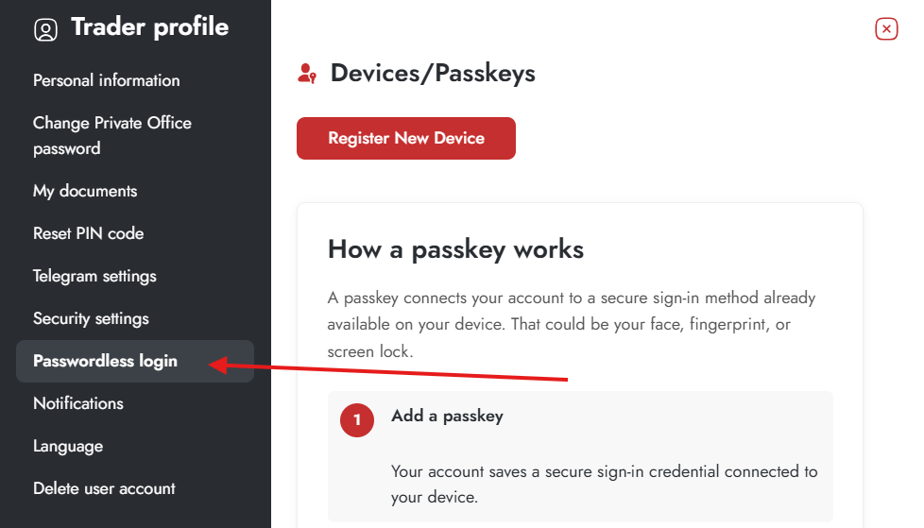Click the Devices/Passkeys person-key icon

[x=306, y=74]
